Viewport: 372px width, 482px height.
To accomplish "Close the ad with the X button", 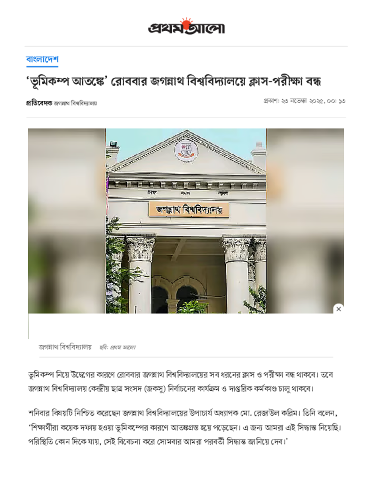I will pos(339,309).
